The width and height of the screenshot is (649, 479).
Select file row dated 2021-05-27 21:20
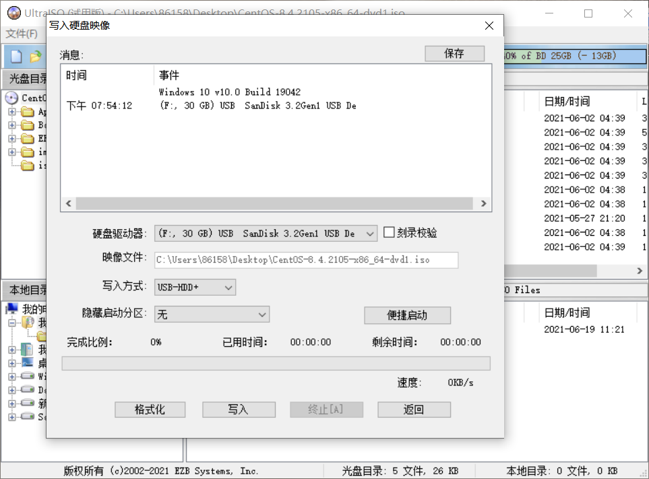tap(584, 218)
